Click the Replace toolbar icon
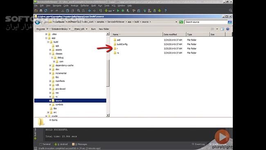Screen dimensions: 266x150 (x=83, y=11)
